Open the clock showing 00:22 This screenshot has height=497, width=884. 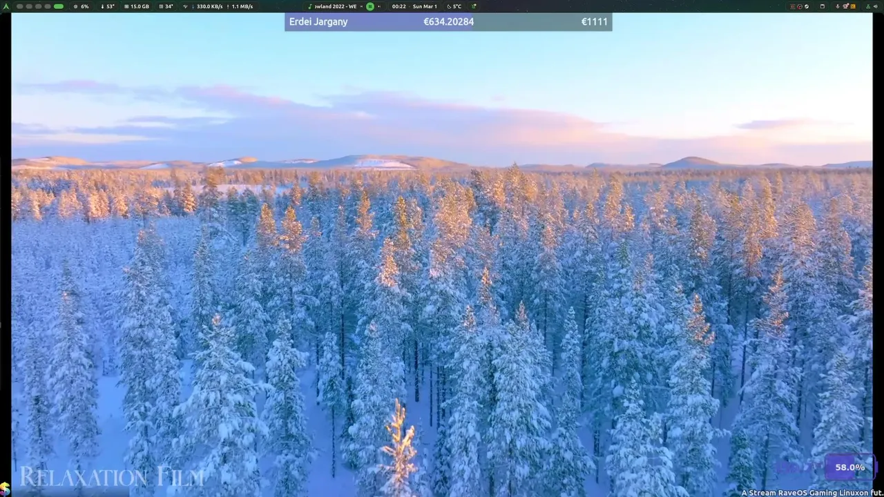click(399, 6)
